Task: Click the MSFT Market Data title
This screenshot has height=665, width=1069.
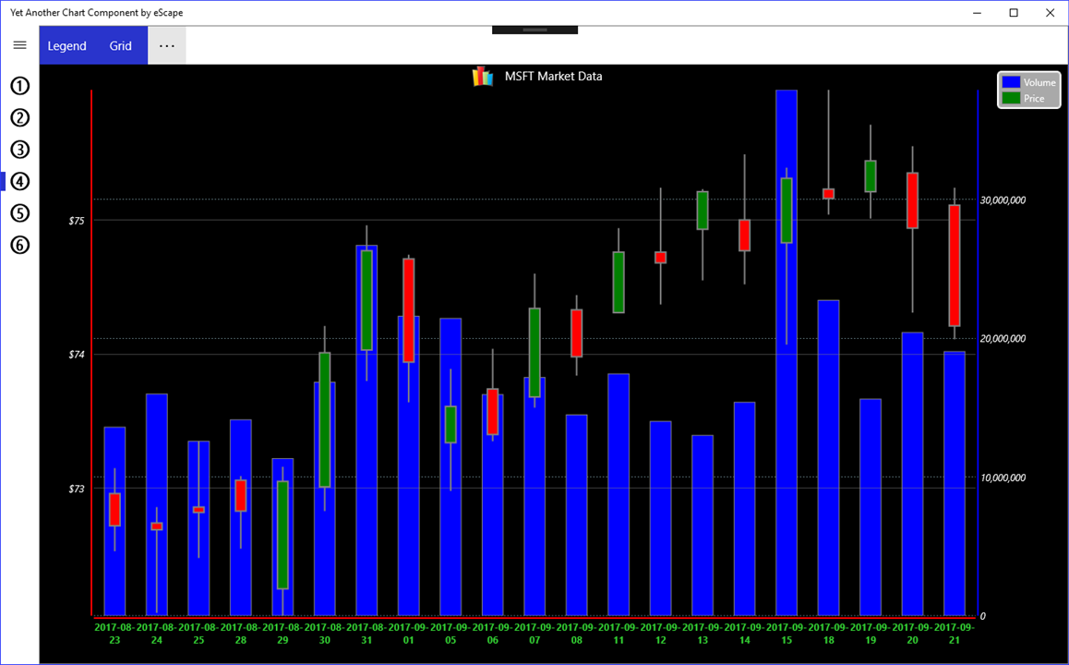Action: click(554, 77)
